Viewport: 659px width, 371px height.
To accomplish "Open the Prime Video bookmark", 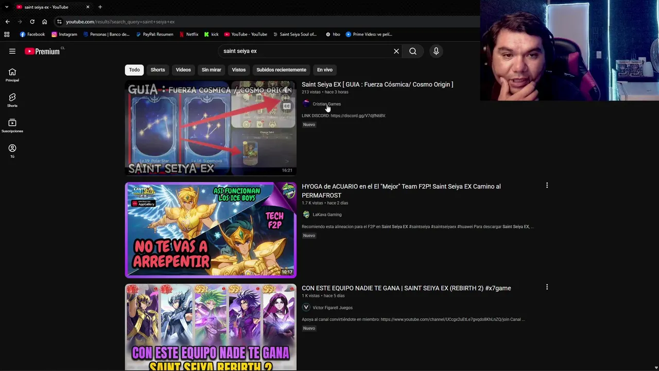I will 369,35.
